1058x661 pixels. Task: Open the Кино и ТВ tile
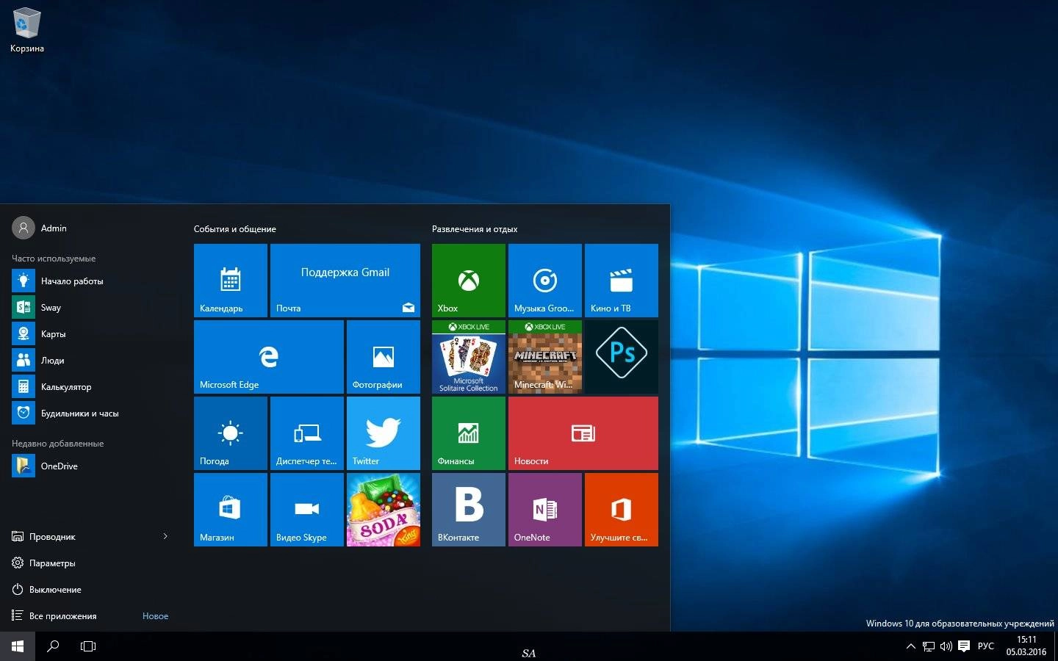tap(622, 281)
